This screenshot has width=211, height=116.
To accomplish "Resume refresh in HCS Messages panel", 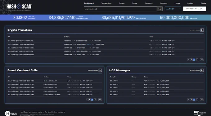I will tap(202, 70).
